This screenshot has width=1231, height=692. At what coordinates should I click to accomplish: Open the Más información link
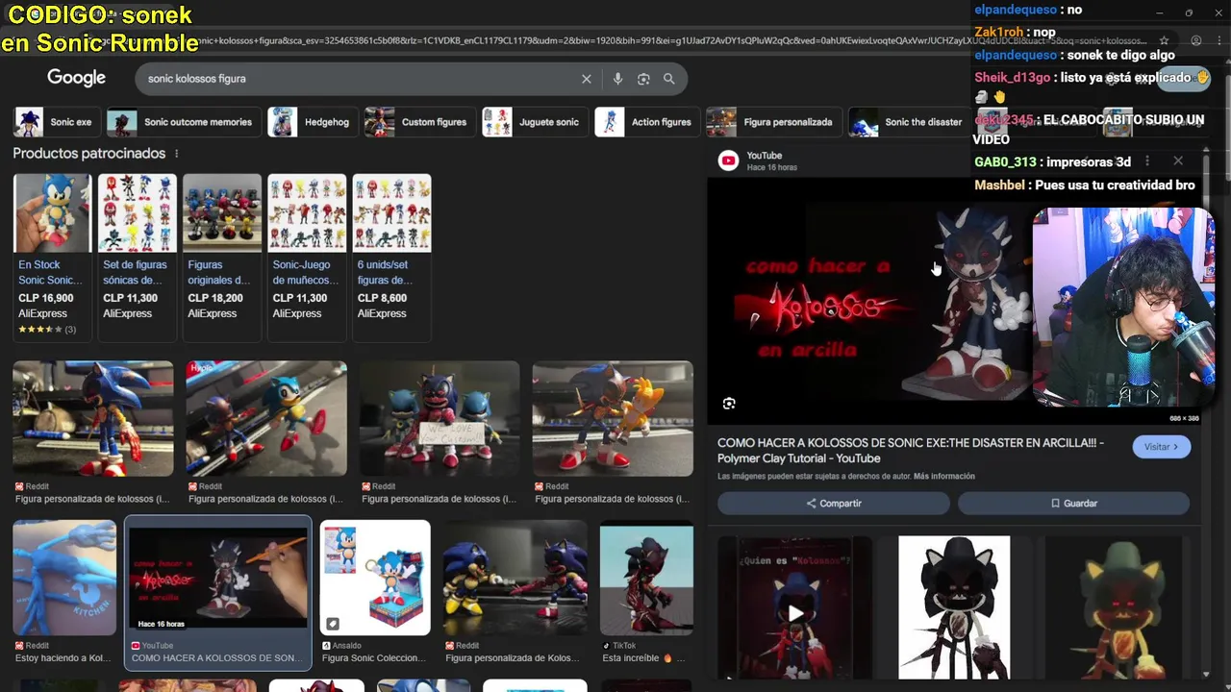point(943,477)
